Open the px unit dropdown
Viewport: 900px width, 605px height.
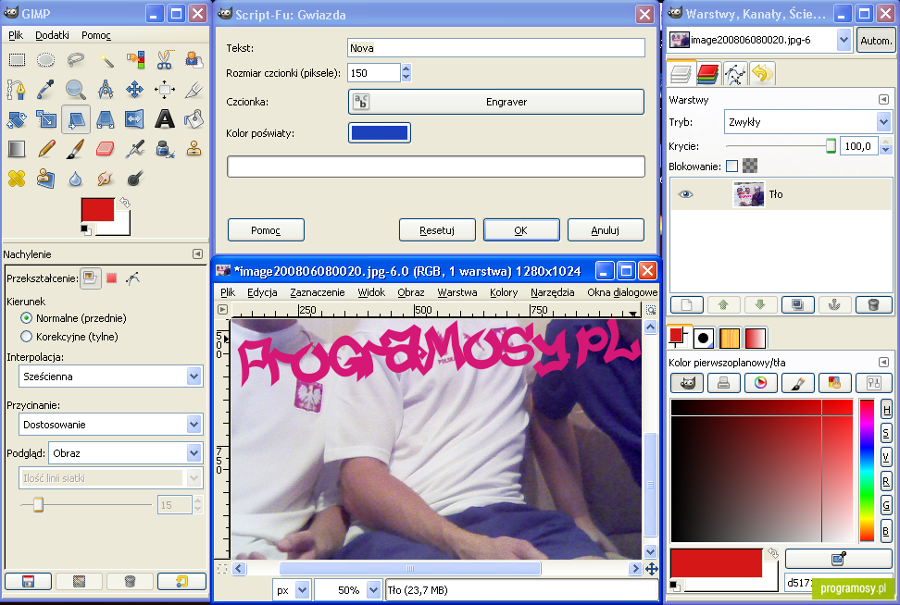point(292,589)
